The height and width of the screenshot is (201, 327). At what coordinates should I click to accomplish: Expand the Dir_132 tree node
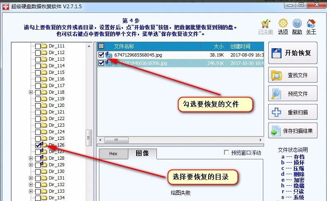coord(31,184)
